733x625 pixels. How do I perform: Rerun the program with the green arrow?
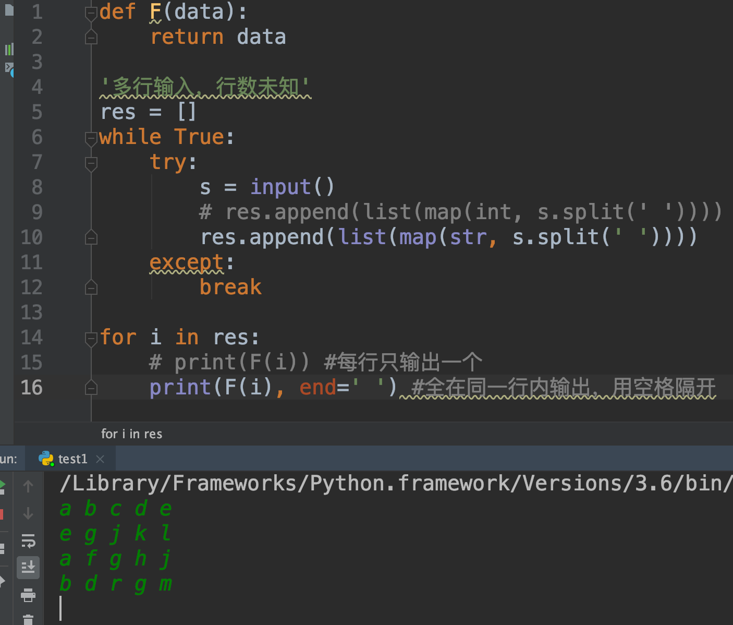tap(2, 485)
